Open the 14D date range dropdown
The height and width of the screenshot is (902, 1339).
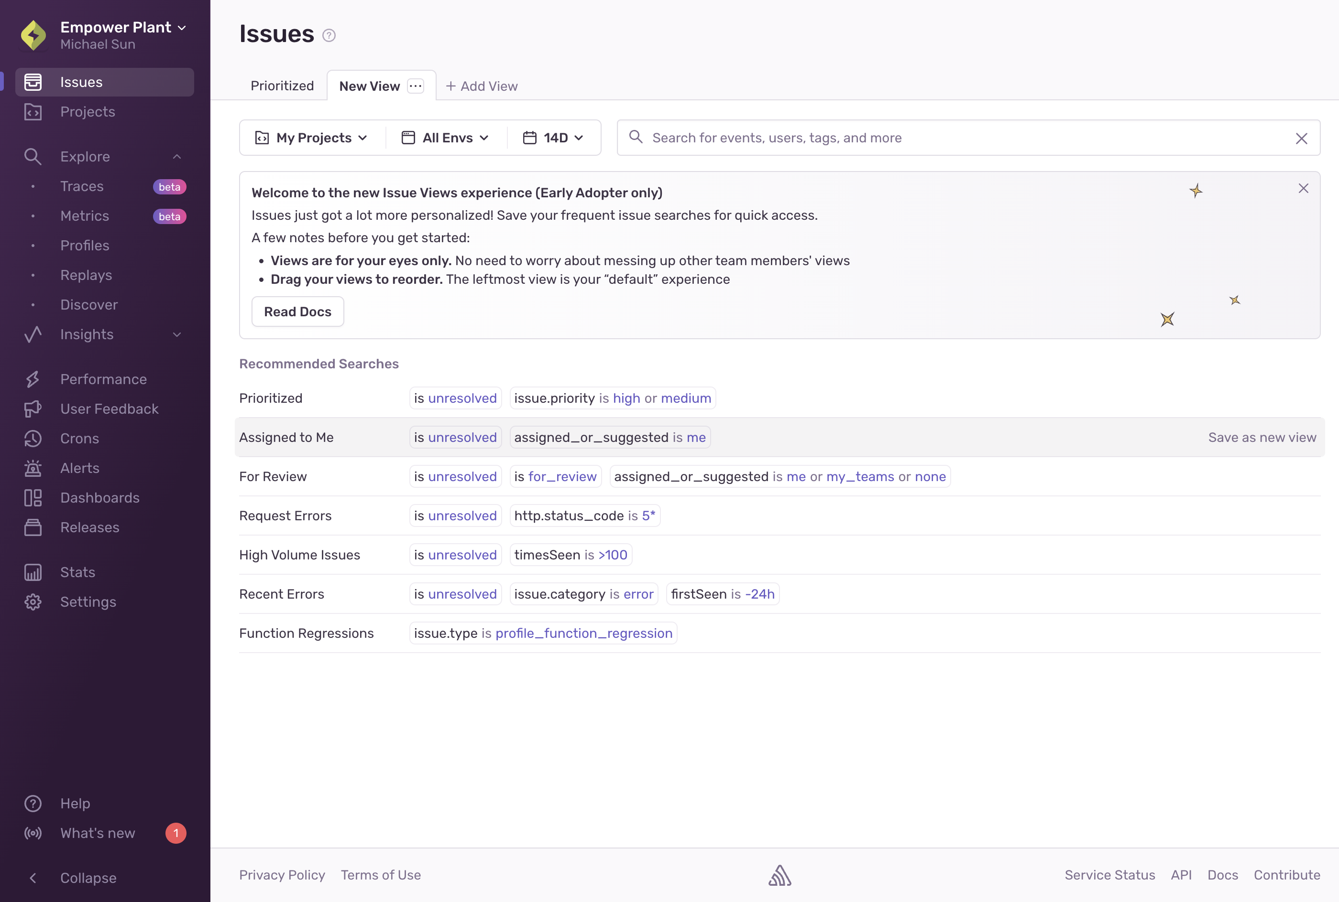553,138
